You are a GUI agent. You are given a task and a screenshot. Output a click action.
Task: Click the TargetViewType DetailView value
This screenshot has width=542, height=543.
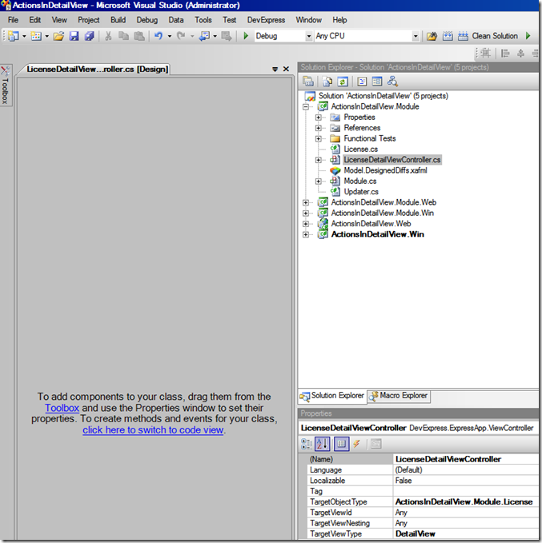point(466,534)
